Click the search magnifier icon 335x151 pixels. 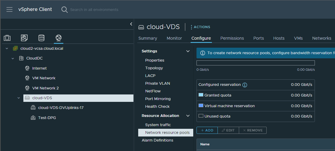point(64,10)
